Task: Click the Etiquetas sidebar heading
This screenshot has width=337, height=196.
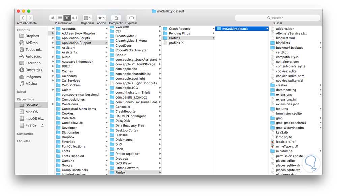Action: (x=24, y=141)
